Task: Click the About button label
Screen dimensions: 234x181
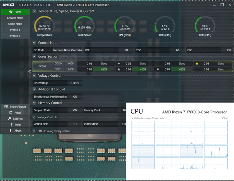Action: click(18, 131)
